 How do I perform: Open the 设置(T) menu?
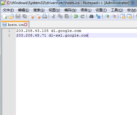click(101, 10)
